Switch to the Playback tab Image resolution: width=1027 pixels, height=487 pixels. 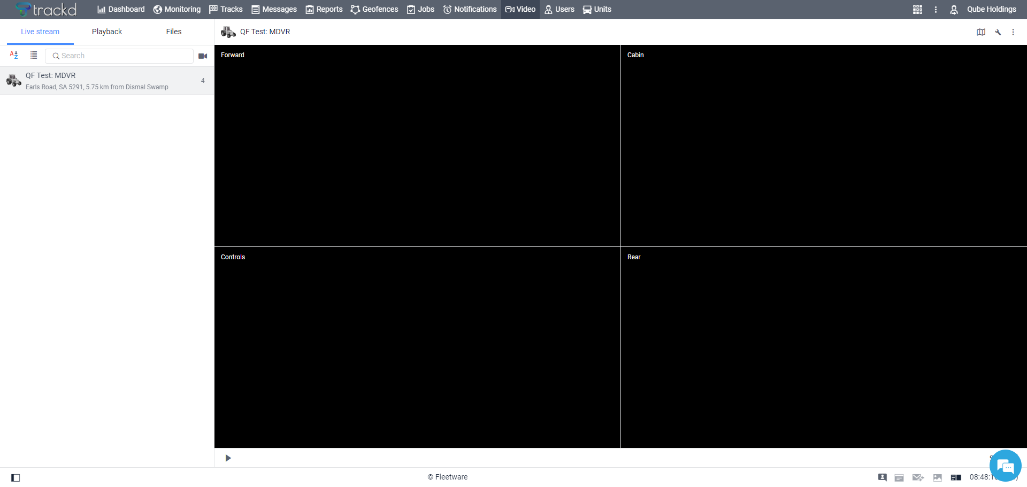point(107,32)
